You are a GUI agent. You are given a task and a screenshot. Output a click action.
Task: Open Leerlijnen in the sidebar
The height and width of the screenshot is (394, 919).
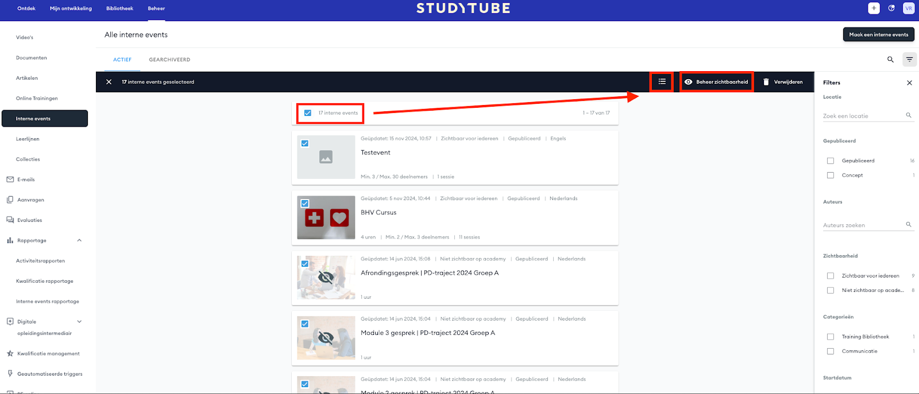28,139
